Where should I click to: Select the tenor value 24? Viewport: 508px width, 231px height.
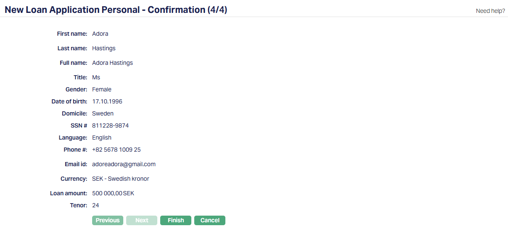coord(95,205)
